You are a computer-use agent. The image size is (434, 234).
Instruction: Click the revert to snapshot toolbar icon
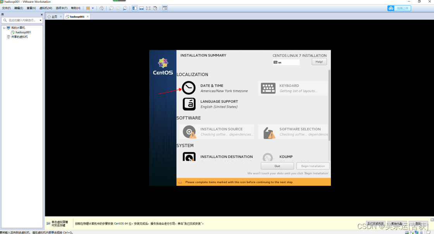coord(118,8)
